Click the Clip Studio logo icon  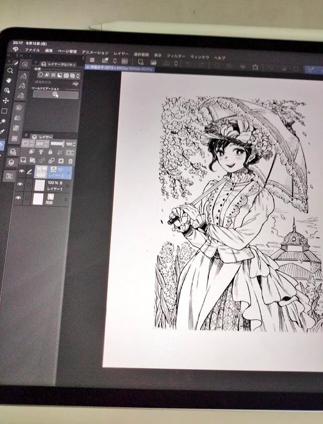coord(16,49)
